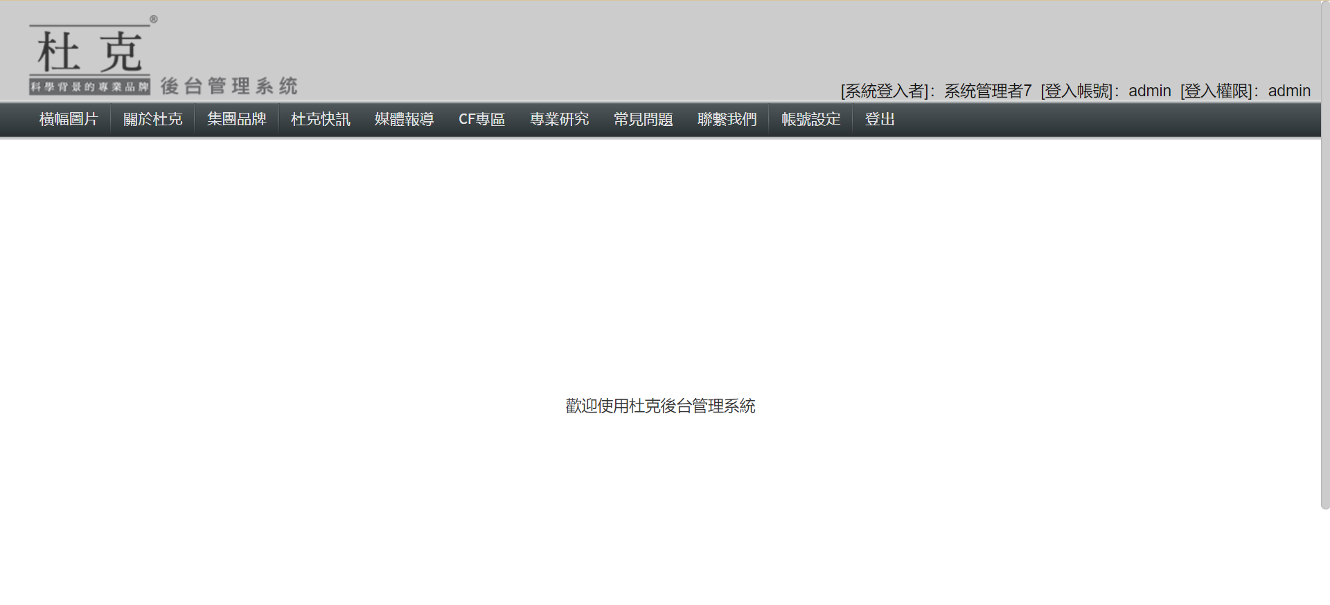1330x605 pixels.
Task: Select 集團品牌 in the navigation bar
Action: 236,120
